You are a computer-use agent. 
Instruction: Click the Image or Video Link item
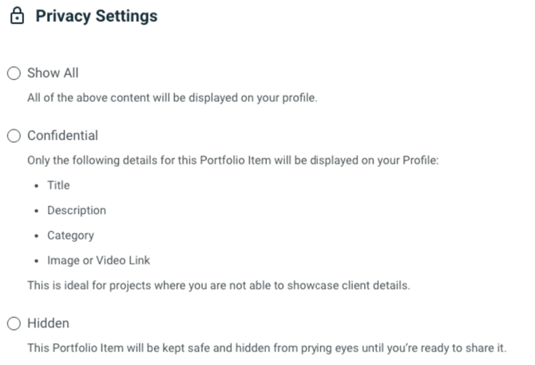[x=98, y=260]
